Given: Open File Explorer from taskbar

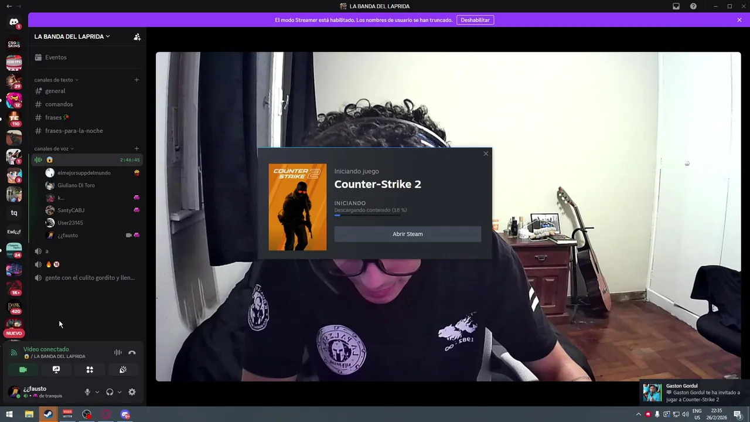Looking at the screenshot, I should click(x=29, y=414).
